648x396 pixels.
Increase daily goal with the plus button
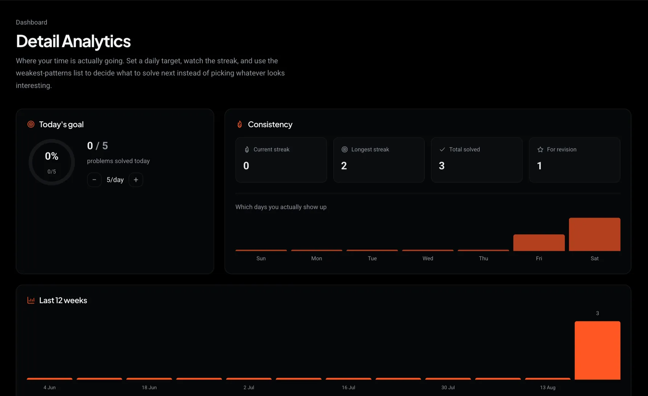pos(136,180)
